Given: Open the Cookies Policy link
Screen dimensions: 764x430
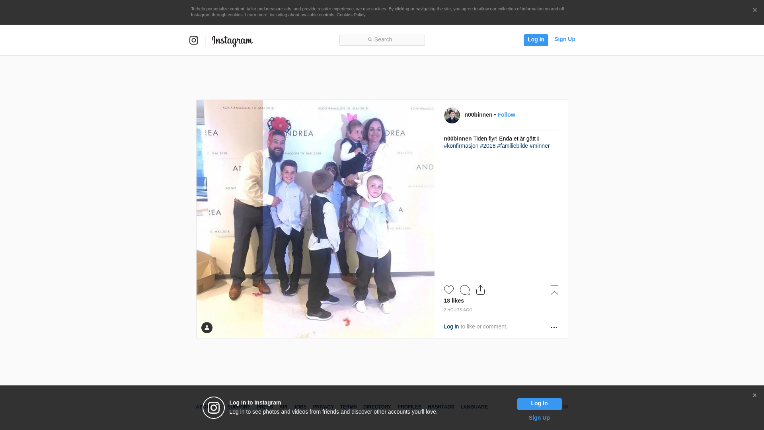Looking at the screenshot, I should 351,15.
